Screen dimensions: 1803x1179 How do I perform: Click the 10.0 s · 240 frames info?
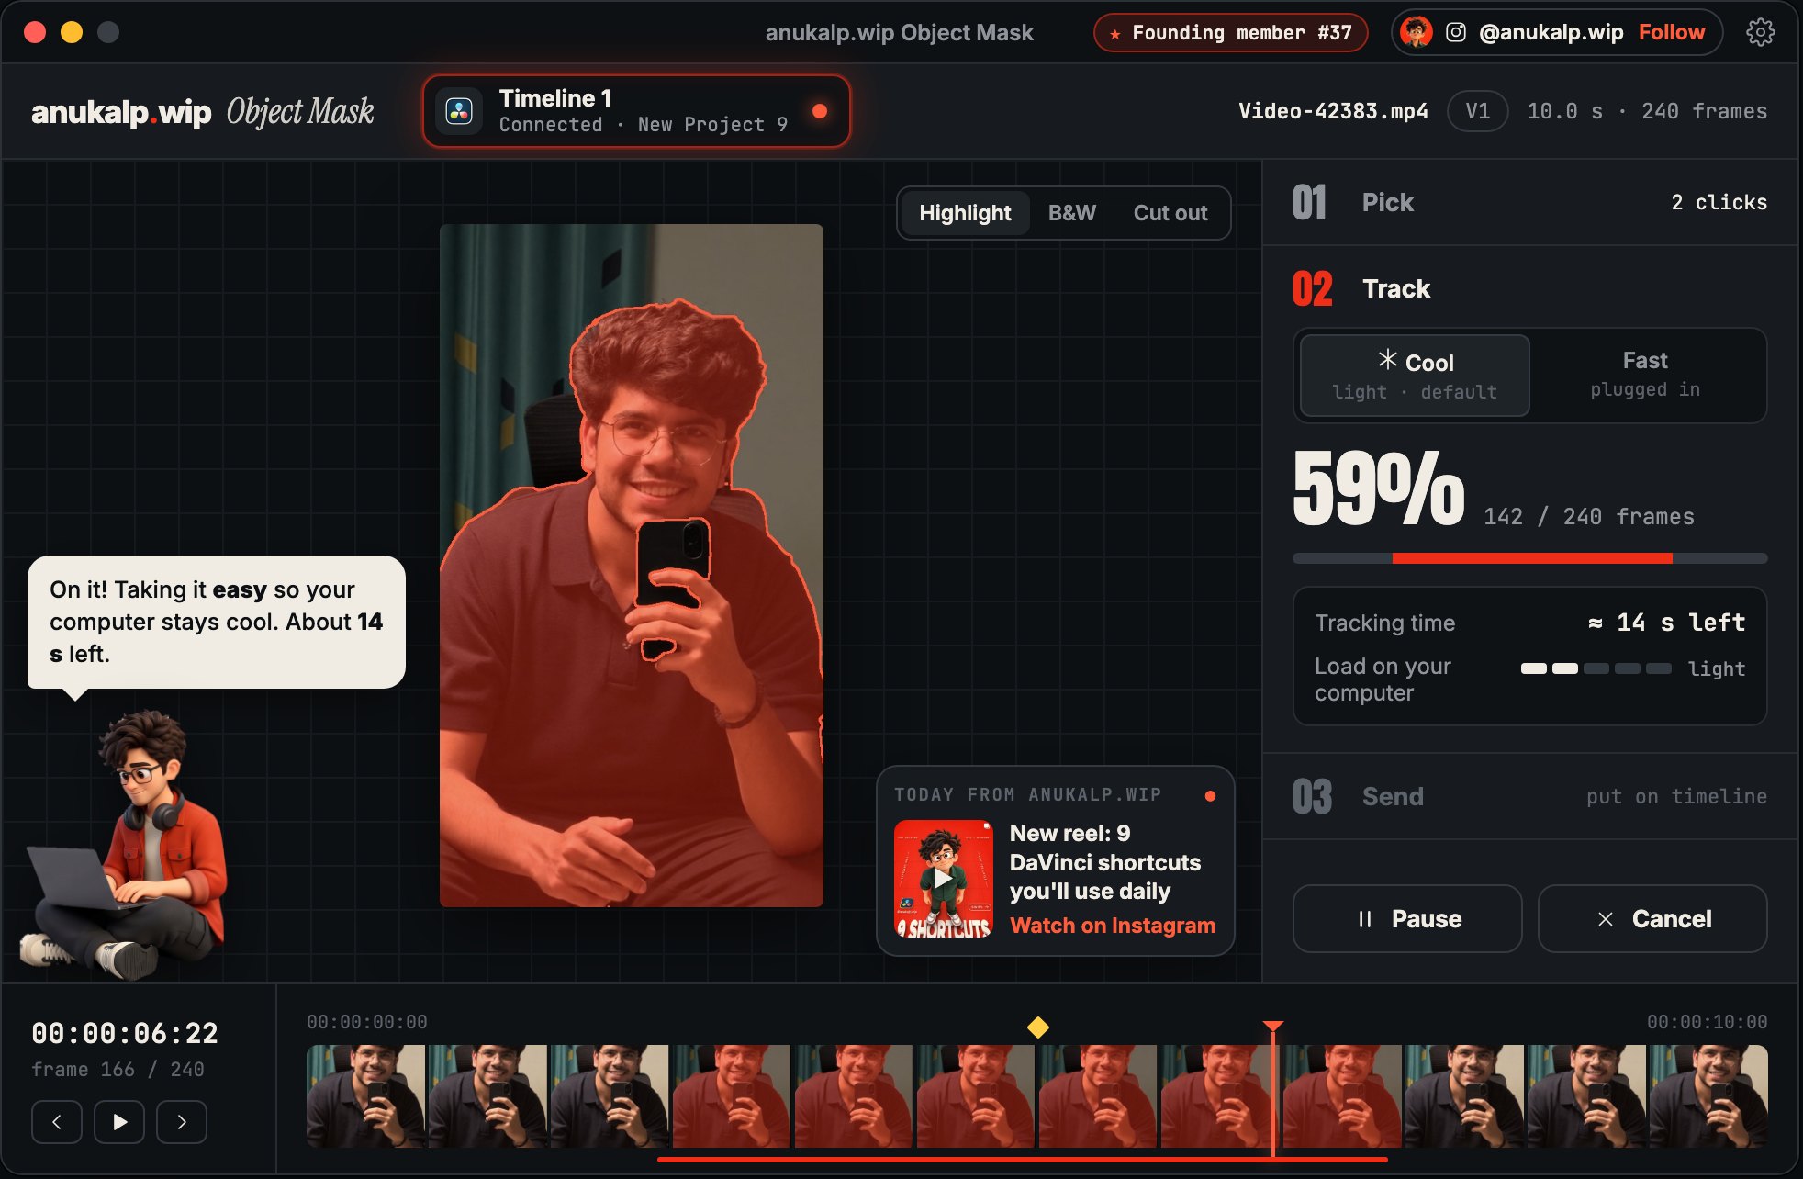coord(1647,111)
